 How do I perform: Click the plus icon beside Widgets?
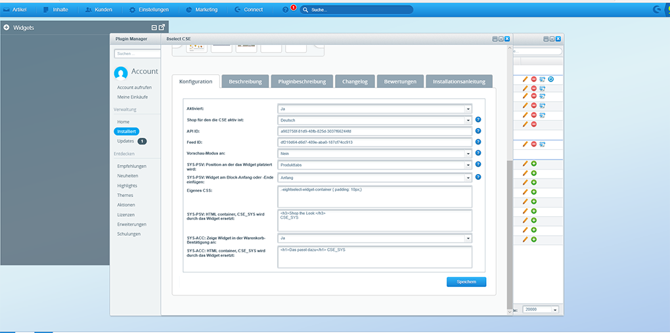click(7, 28)
